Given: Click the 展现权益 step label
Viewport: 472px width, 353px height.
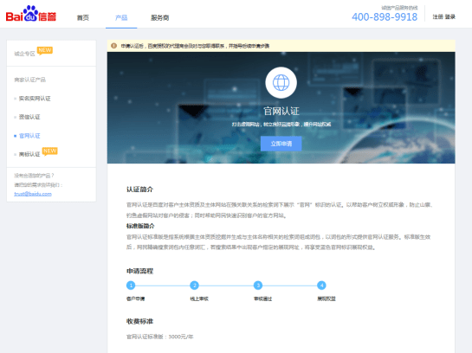Looking at the screenshot, I should 327,298.
